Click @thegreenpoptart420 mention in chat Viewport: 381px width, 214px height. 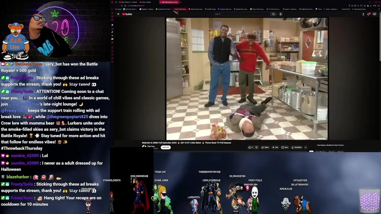pyautogui.click(x=67, y=117)
